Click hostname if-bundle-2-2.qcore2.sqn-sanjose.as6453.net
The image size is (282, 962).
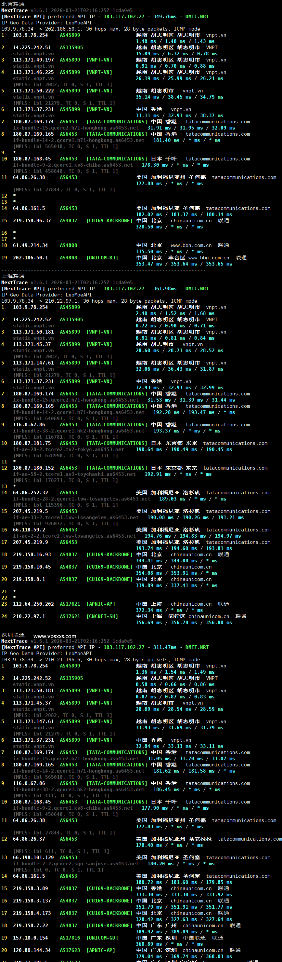click(x=76, y=864)
